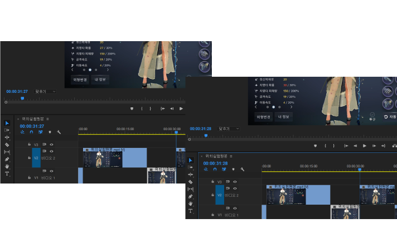This screenshot has height=243, width=397.
Task: Open timeline wrench settings in left screenshot
Action: coord(59,132)
